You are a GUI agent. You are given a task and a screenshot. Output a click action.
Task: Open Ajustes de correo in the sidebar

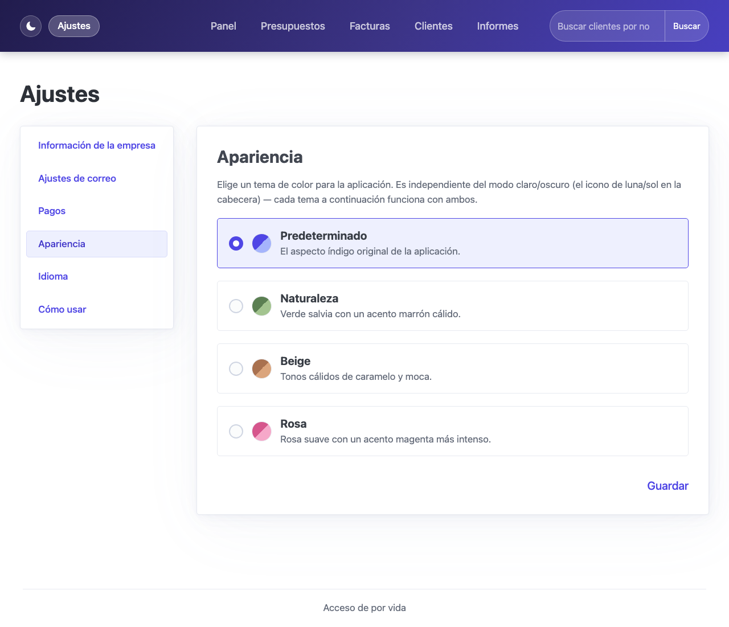click(x=97, y=178)
